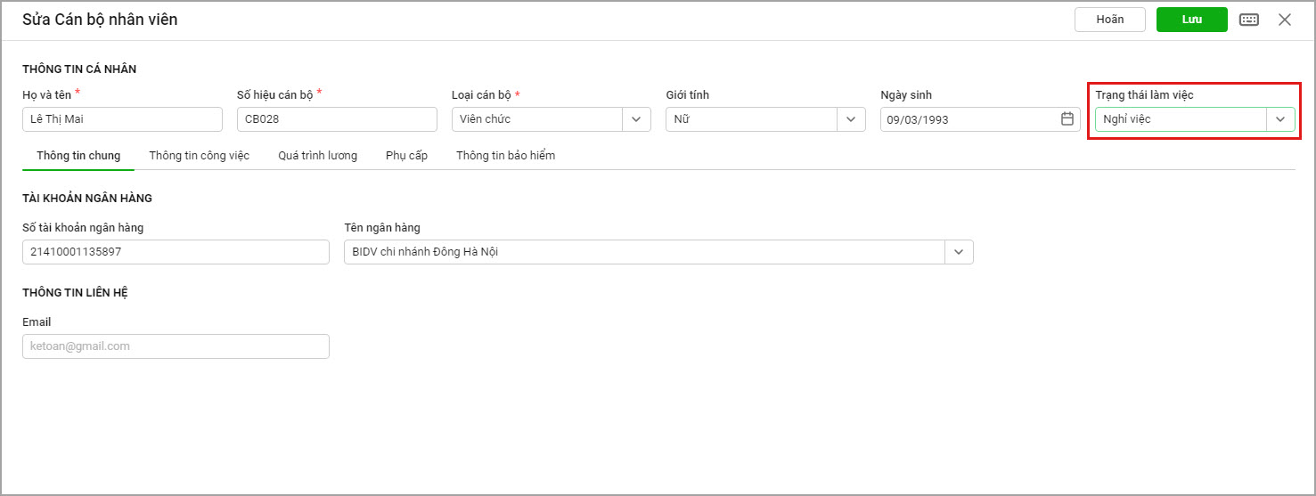Open the Trạng thái làm việc dropdown arrow
Screen dimensions: 1316x496
(x=1280, y=119)
